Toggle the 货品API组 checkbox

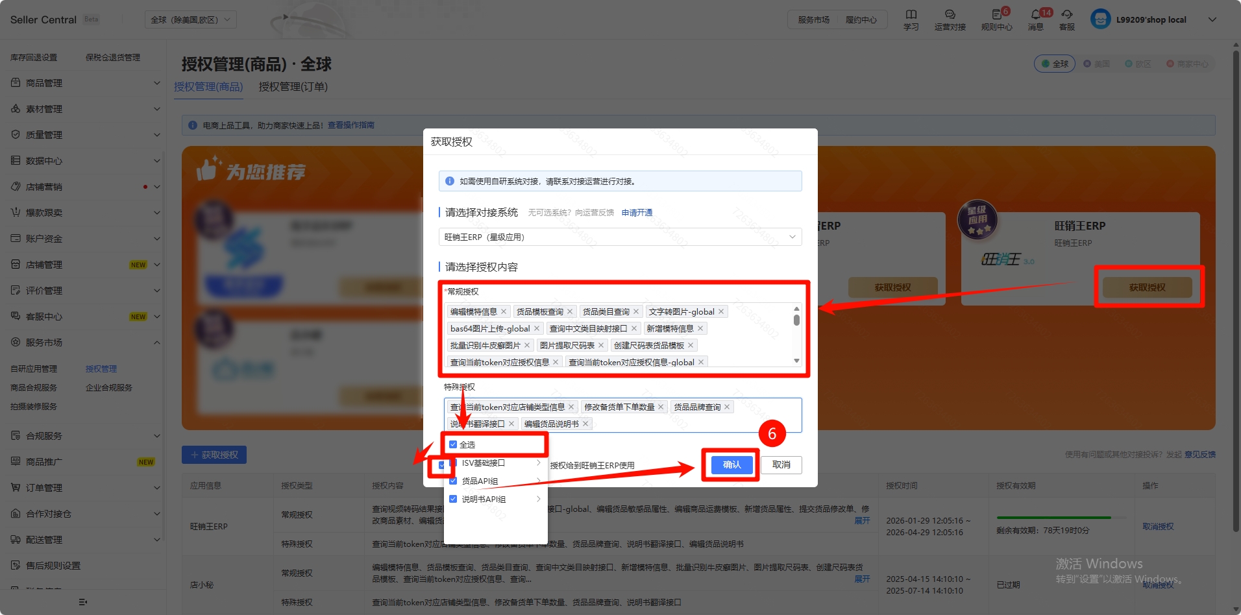click(453, 481)
